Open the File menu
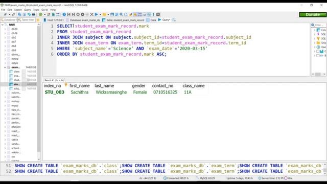 (x=3, y=10)
